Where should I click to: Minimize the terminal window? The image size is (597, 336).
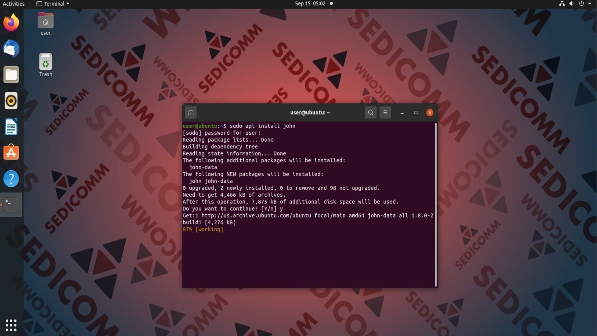tap(402, 113)
